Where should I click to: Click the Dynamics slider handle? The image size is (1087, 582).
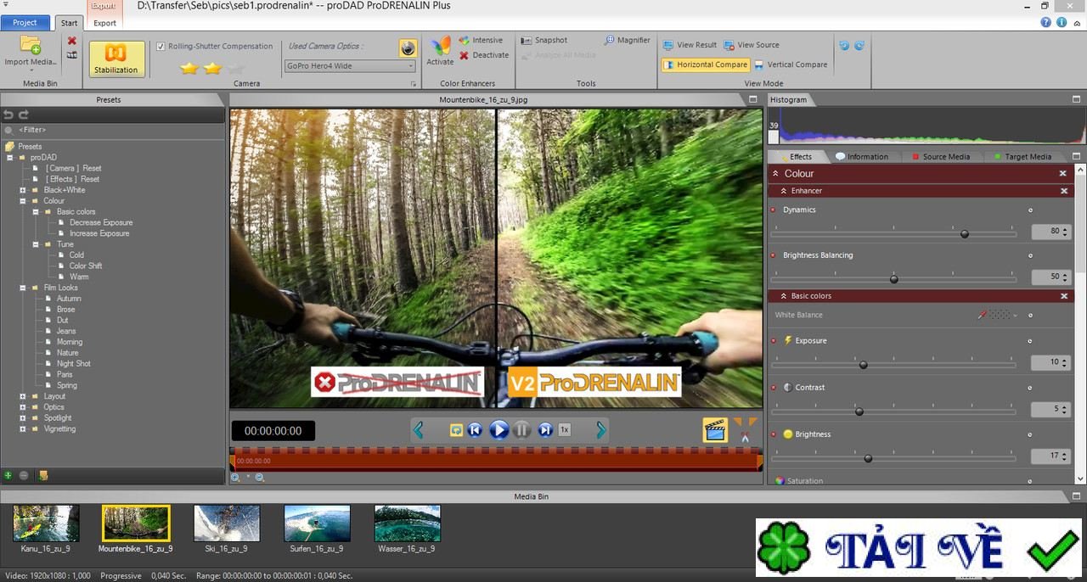pyautogui.click(x=964, y=233)
